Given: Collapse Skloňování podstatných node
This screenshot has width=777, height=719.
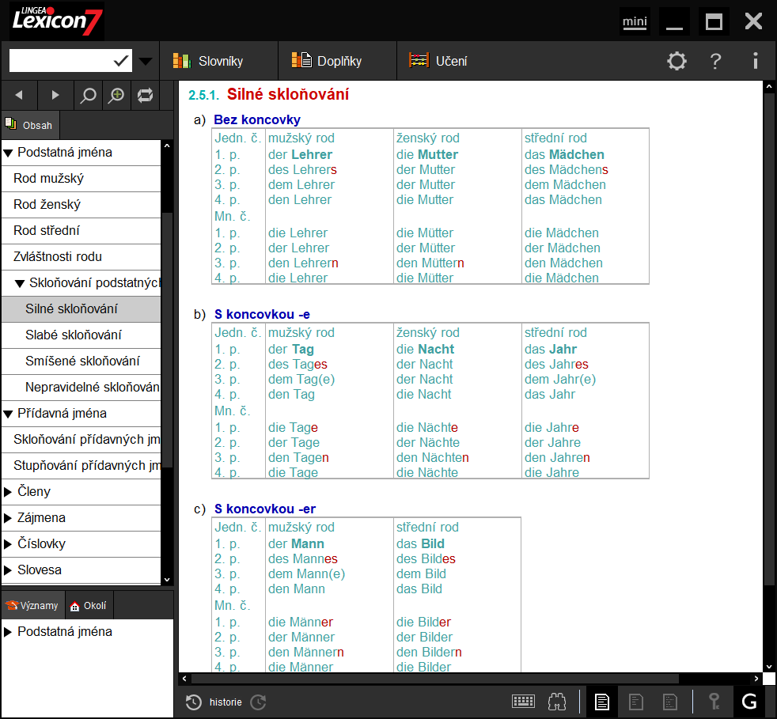Looking at the screenshot, I should coord(20,284).
